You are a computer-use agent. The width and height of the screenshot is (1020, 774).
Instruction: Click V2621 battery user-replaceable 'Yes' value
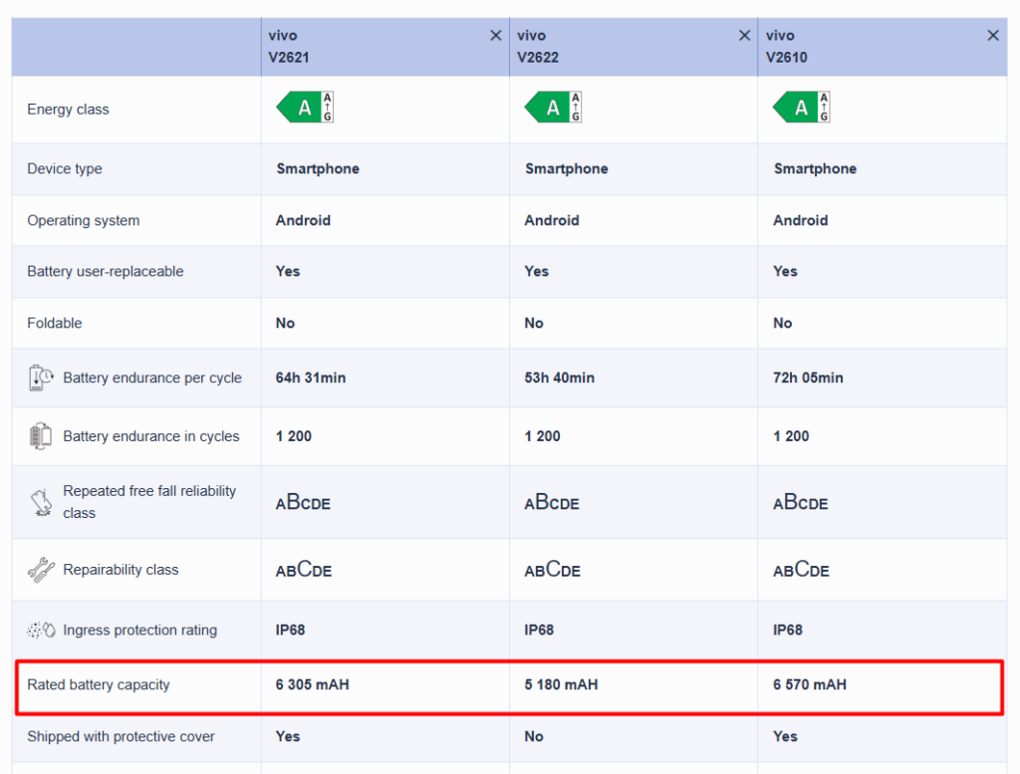click(288, 271)
